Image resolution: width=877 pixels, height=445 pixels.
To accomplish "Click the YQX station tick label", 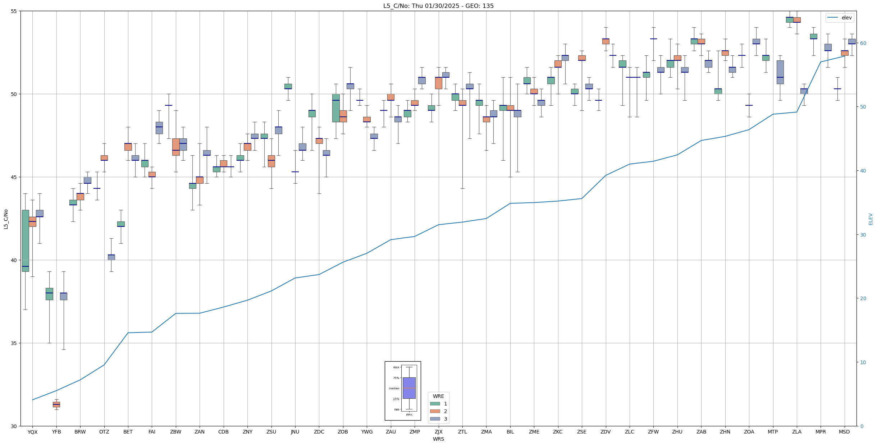I will (32, 432).
